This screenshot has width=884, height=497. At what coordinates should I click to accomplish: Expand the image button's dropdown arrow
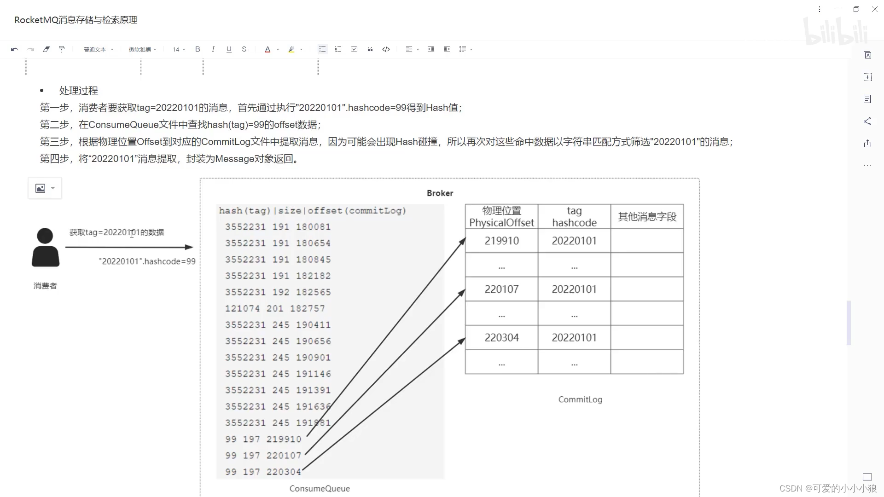[53, 188]
